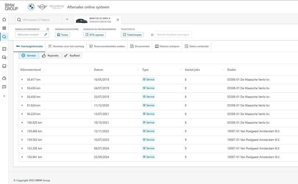Click the BMW logo in header
Screen dimensions: 298x184
31,7
